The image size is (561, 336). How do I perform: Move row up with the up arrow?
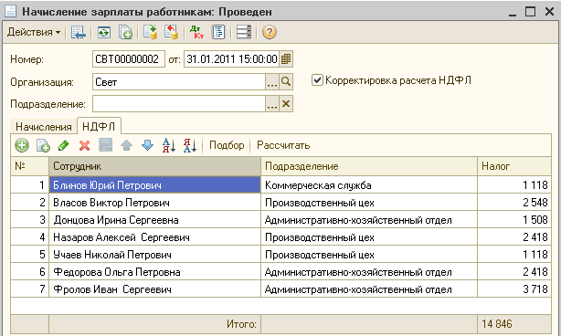pos(126,145)
